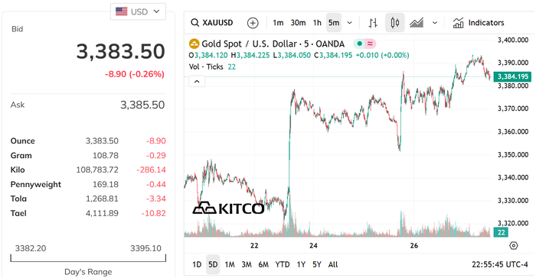This screenshot has width=536, height=278.
Task: Expand the chart type dropdown arrow
Action: coord(434,23)
